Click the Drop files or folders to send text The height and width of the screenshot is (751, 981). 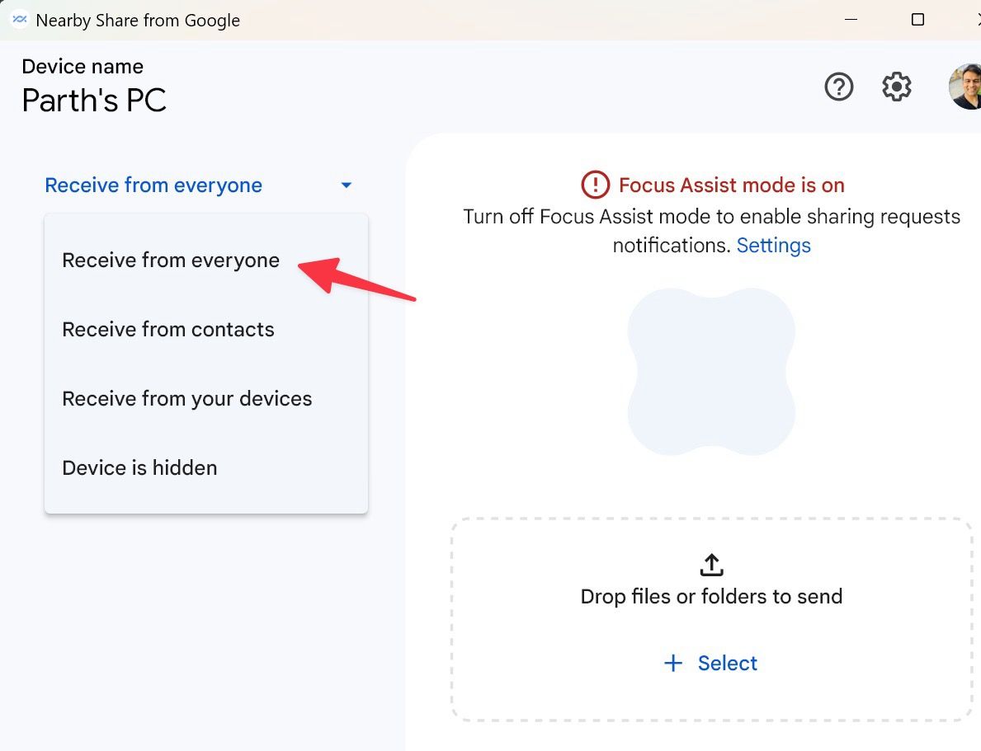[x=711, y=597]
